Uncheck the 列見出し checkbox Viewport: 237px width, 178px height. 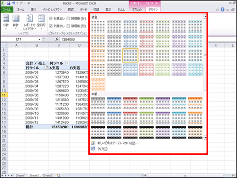point(51,26)
